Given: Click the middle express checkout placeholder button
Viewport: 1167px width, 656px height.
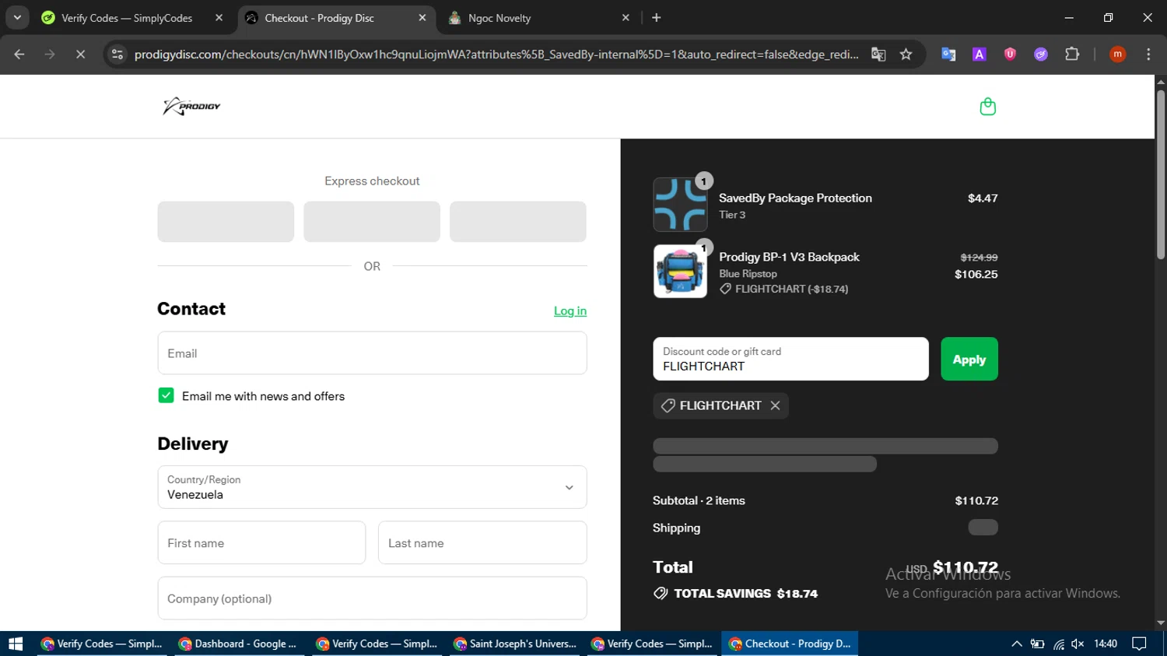Looking at the screenshot, I should point(372,222).
